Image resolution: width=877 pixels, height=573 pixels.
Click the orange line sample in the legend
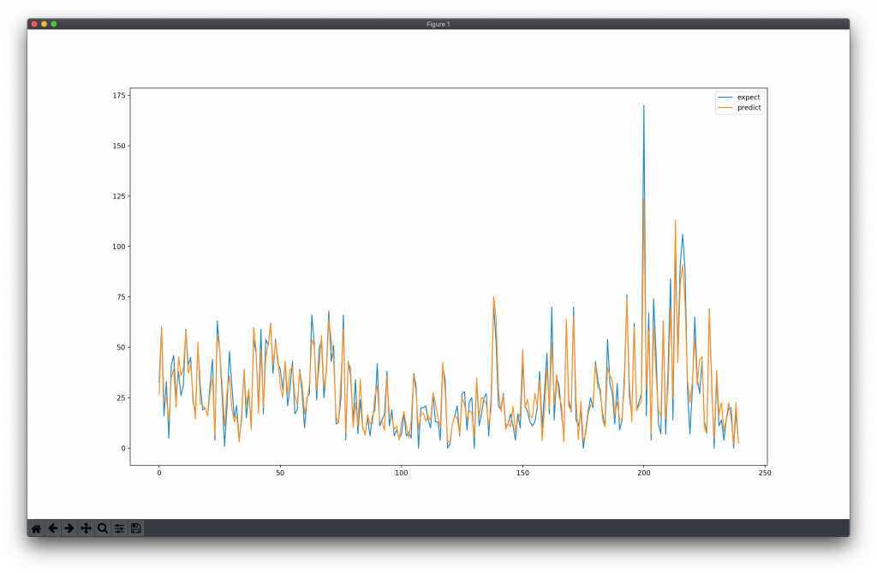tap(725, 107)
